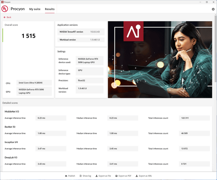Minimize the Procyon window
217x180 pixels.
tap(200, 2)
